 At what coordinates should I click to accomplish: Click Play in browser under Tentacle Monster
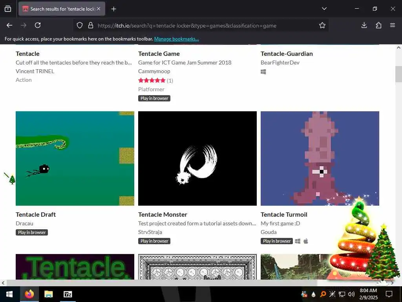coord(154,241)
